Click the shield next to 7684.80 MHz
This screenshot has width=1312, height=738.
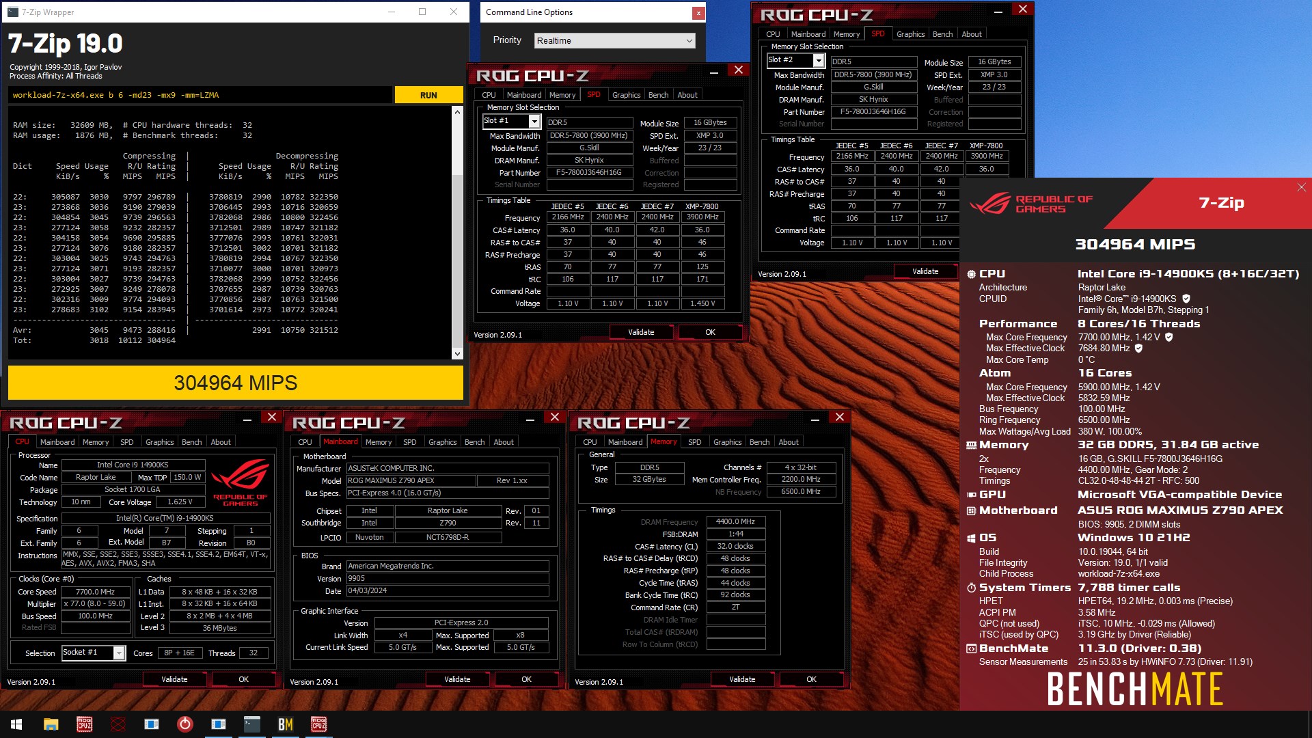[x=1138, y=348]
